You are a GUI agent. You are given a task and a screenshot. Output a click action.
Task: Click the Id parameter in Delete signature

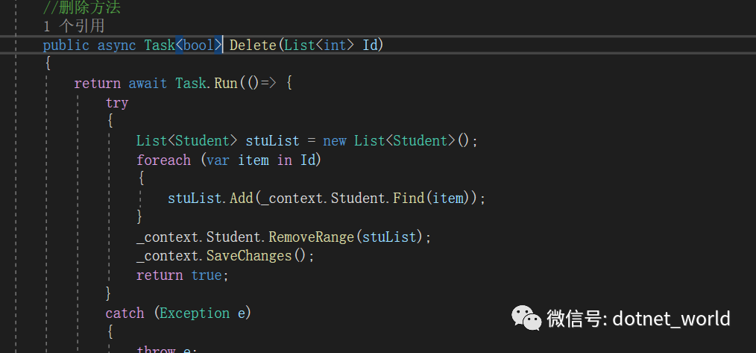coord(371,45)
